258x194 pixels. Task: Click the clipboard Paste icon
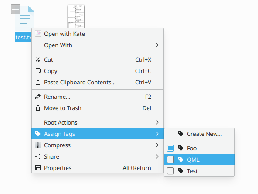[x=38, y=82]
